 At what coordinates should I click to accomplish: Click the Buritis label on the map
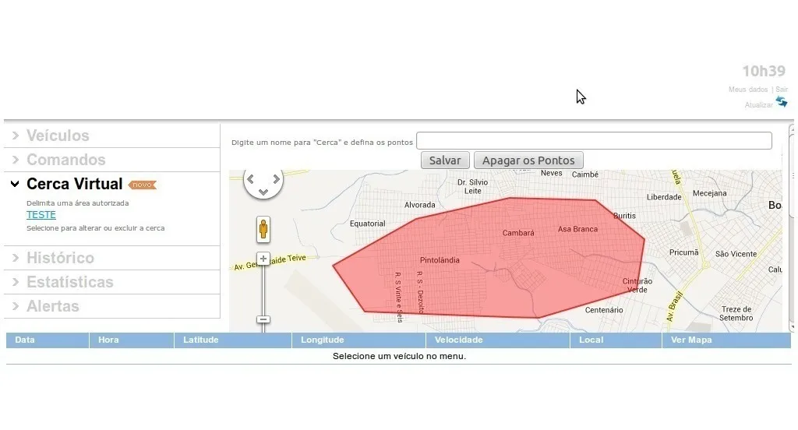click(624, 216)
